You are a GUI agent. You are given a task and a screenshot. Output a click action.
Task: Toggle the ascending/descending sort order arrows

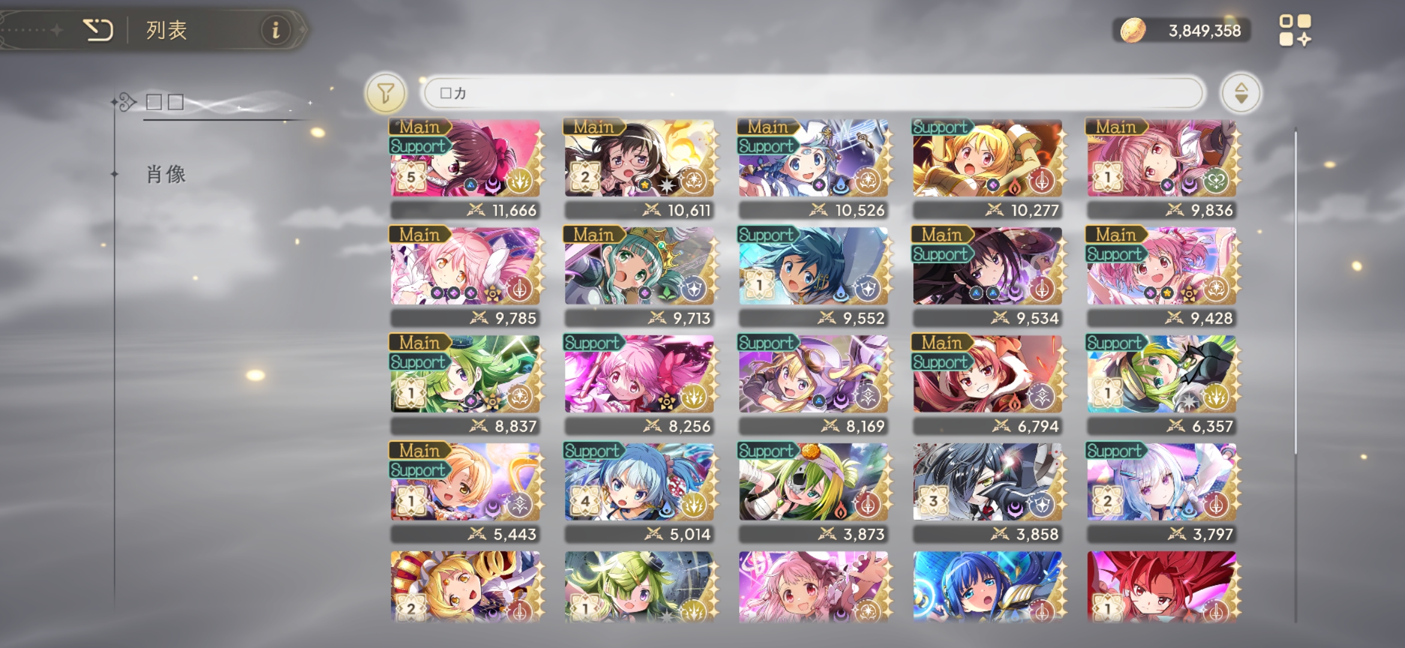1240,93
